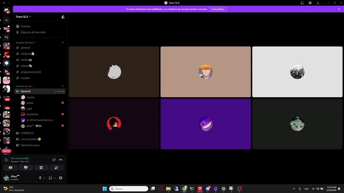Open the clases text channel

[40, 66]
